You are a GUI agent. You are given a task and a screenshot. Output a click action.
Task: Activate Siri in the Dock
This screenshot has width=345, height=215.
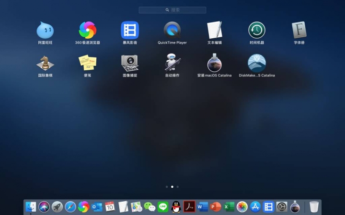click(x=44, y=207)
